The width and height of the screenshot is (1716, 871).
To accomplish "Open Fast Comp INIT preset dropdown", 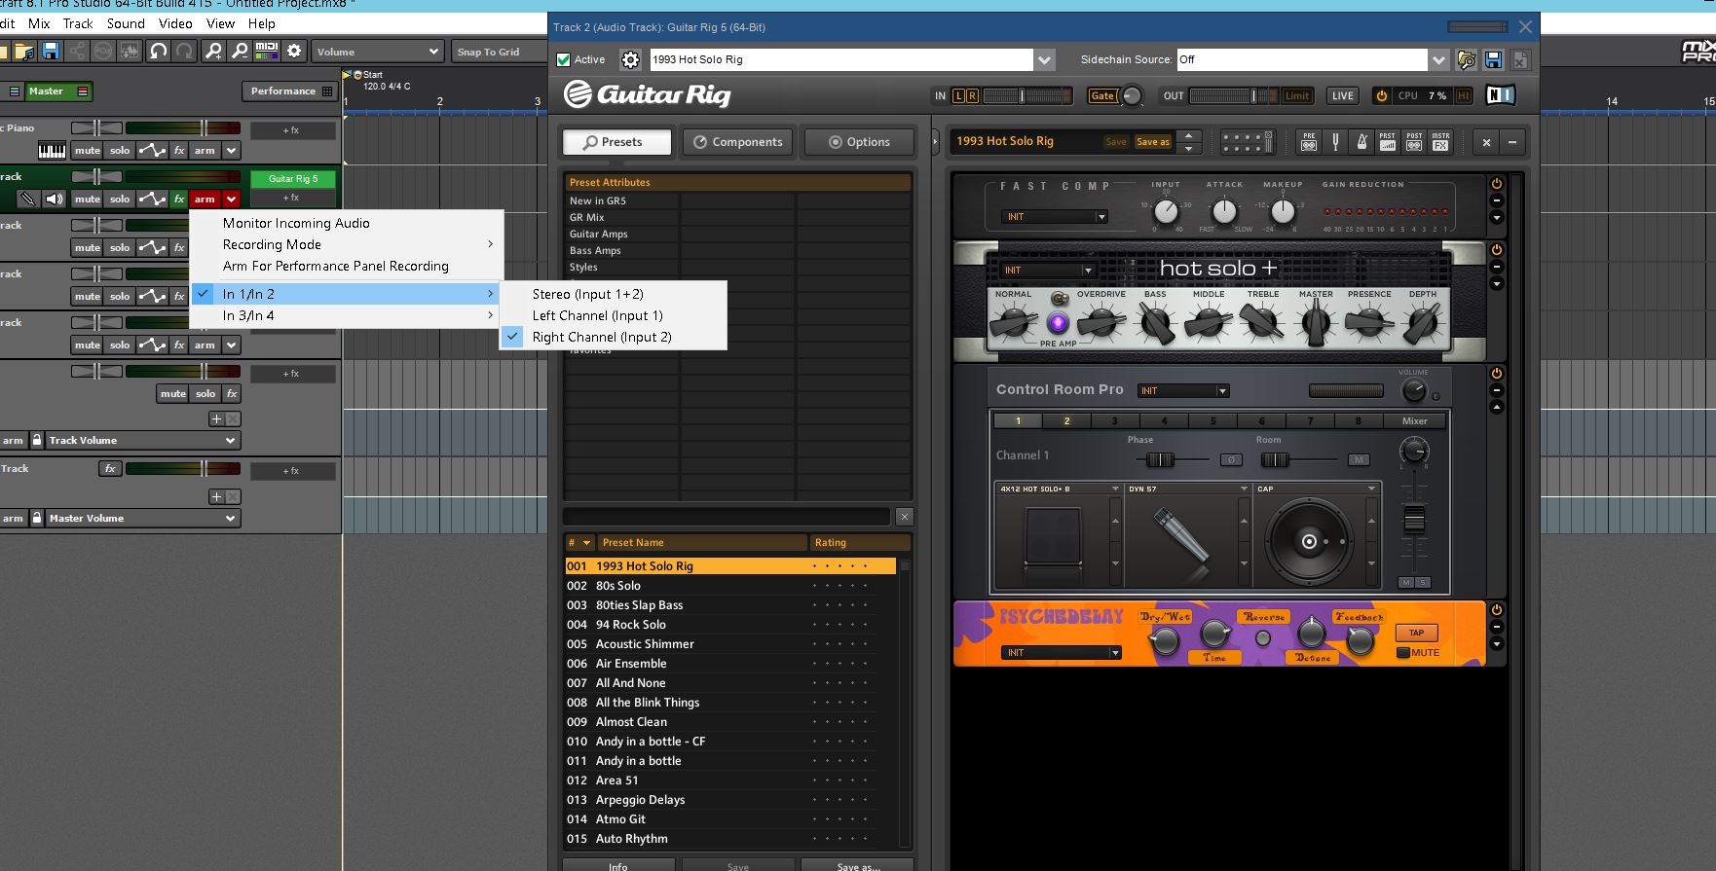I will tap(1055, 216).
